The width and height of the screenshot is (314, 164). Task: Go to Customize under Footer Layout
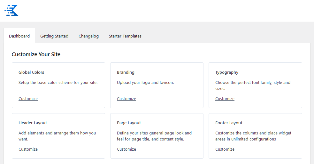click(225, 149)
